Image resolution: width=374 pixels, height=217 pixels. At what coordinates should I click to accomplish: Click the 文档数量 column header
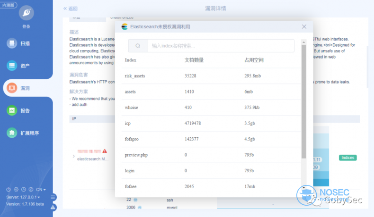tap(194, 60)
